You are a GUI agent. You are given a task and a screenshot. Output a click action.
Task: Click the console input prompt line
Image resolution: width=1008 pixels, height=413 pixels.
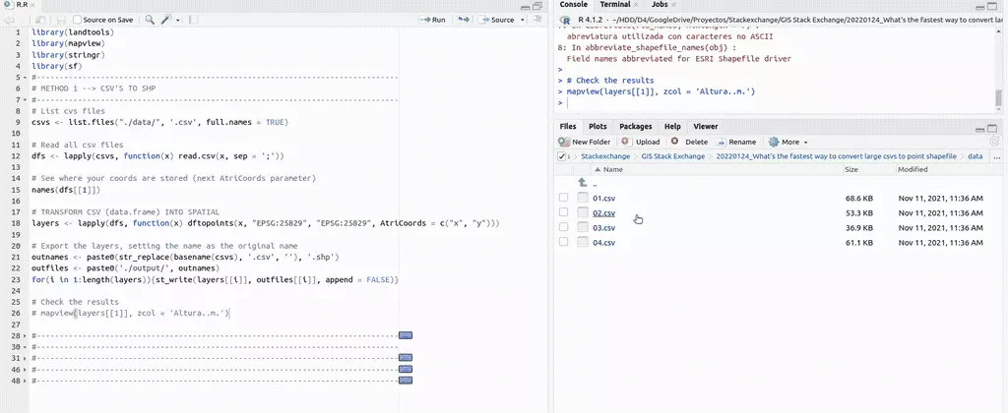point(775,103)
